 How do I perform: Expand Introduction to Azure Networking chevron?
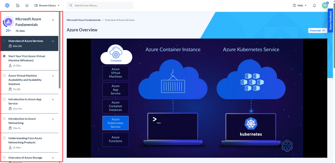coord(53,119)
